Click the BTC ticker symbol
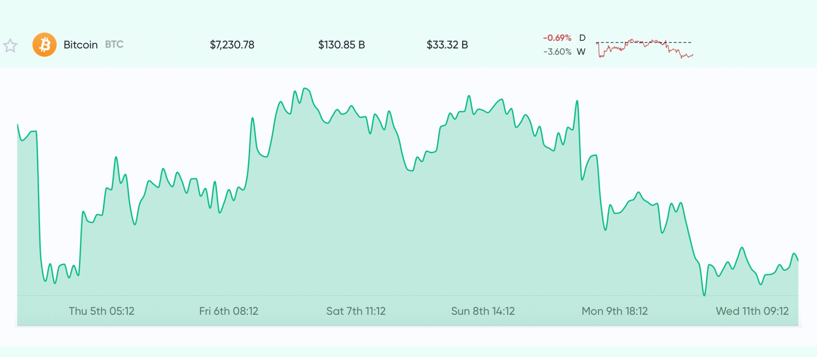This screenshot has width=817, height=357. click(x=114, y=44)
